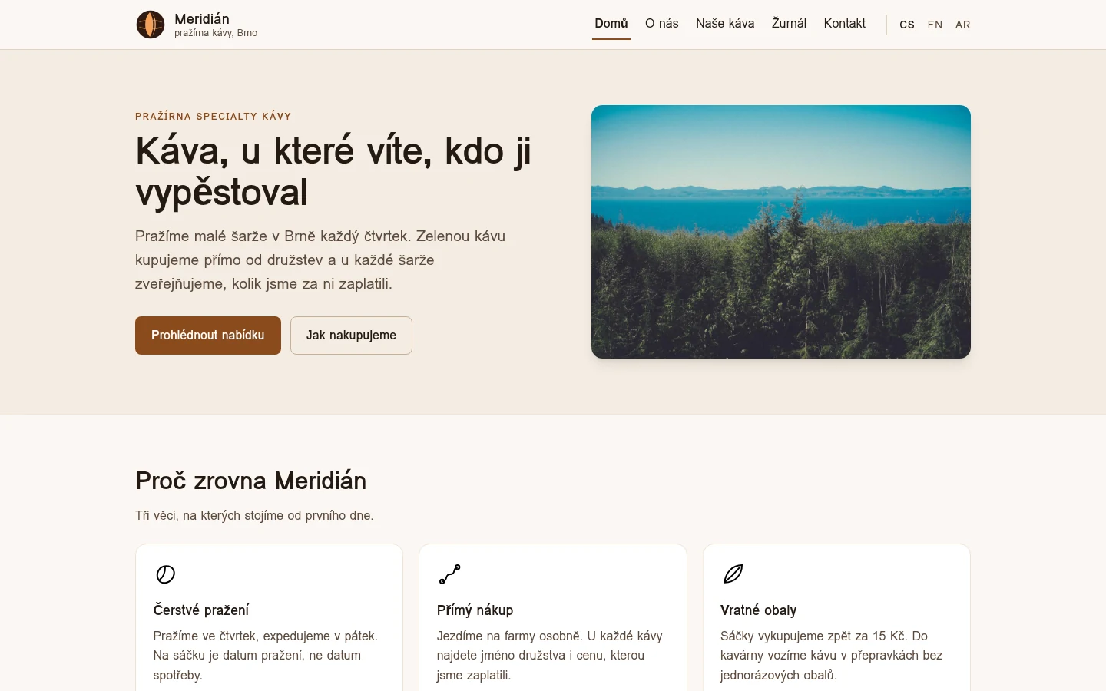This screenshot has height=691, width=1106.
Task: Switch language to CS
Action: pos(907,25)
